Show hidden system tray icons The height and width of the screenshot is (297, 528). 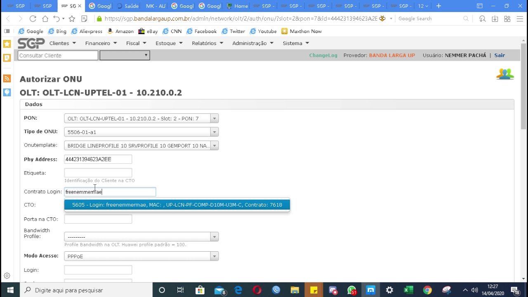click(465, 290)
